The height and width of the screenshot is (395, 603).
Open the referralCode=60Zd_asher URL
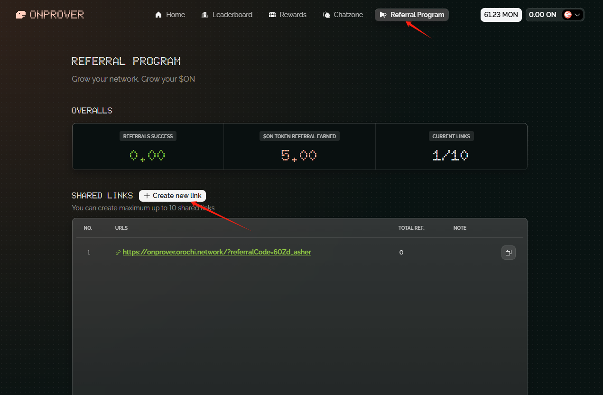click(x=217, y=252)
